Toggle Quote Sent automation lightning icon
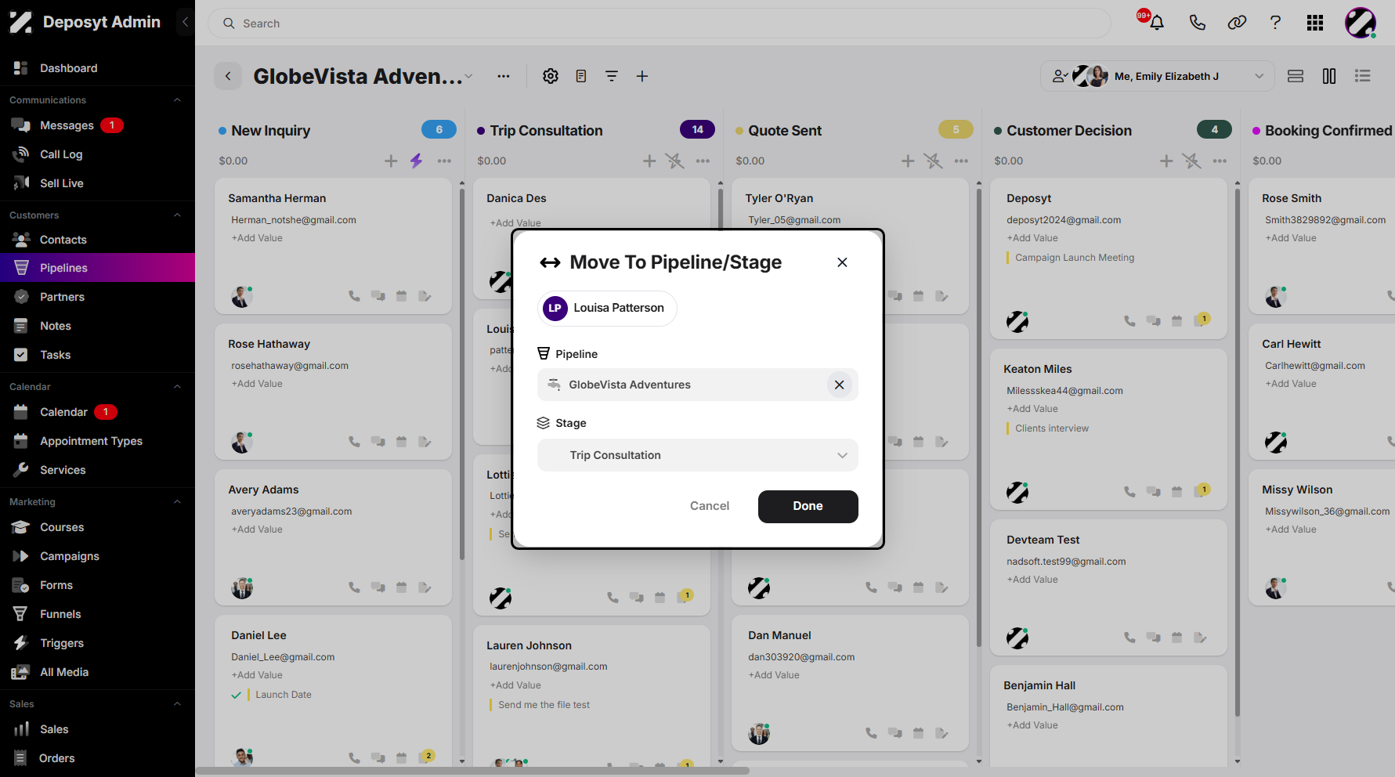Screen dimensions: 1395x777 (933, 161)
